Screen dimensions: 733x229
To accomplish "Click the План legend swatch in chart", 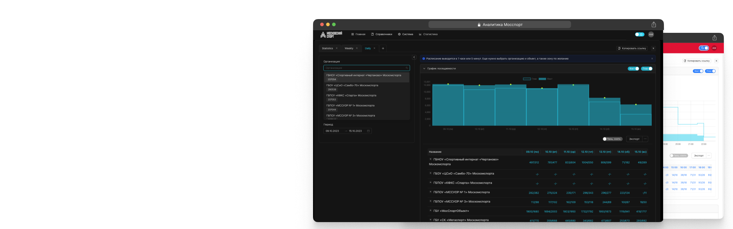I will (x=527, y=79).
